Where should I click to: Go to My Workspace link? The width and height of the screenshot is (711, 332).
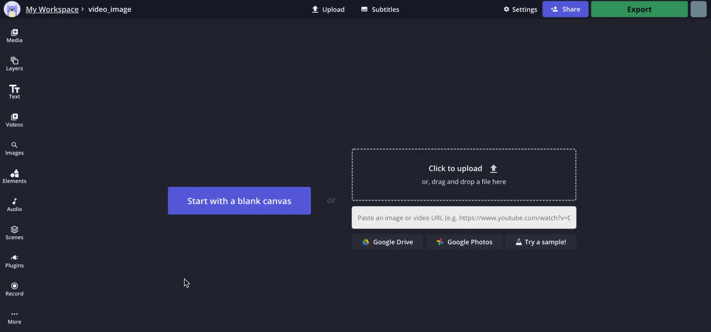(x=52, y=9)
